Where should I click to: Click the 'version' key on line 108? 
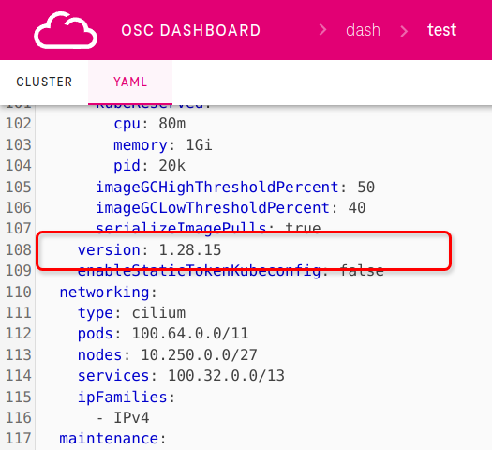click(109, 250)
